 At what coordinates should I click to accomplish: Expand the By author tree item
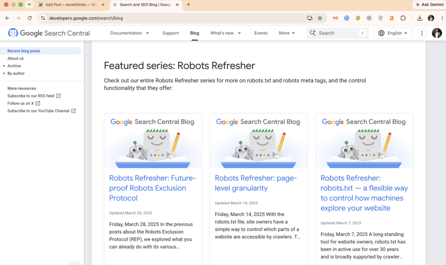pyautogui.click(x=4, y=73)
